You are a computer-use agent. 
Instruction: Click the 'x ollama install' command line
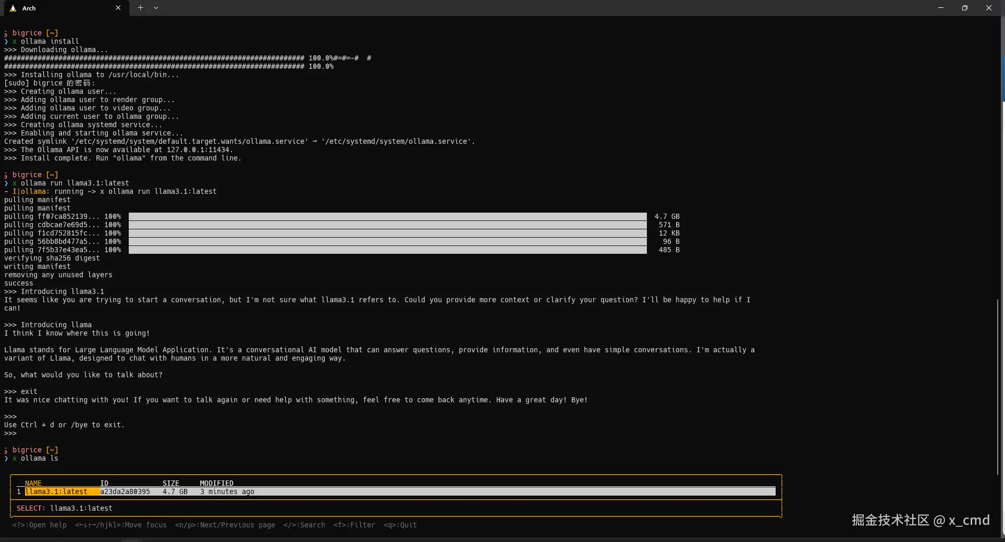(46, 41)
